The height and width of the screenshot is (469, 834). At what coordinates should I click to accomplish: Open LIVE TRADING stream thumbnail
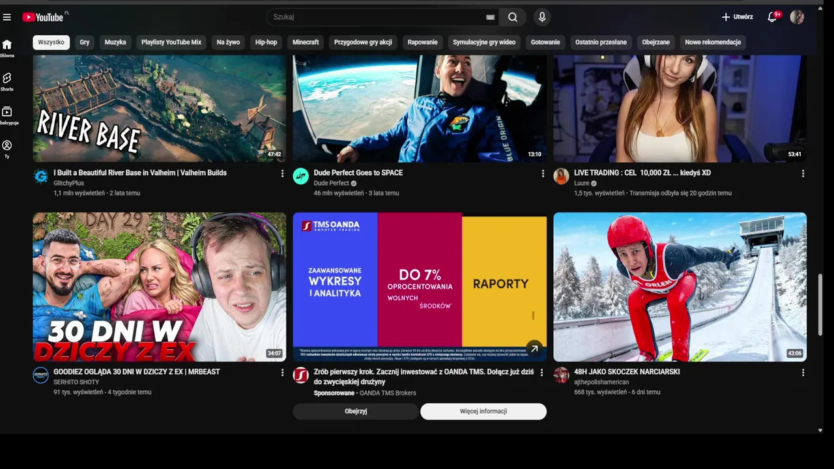point(680,109)
